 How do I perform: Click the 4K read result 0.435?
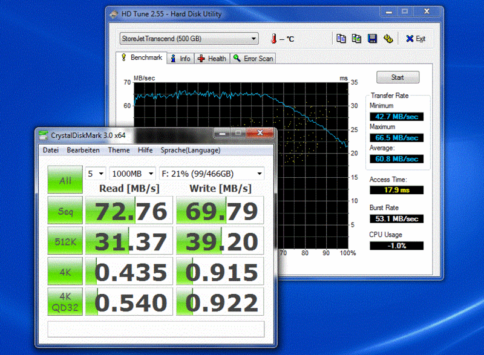pyautogui.click(x=129, y=272)
